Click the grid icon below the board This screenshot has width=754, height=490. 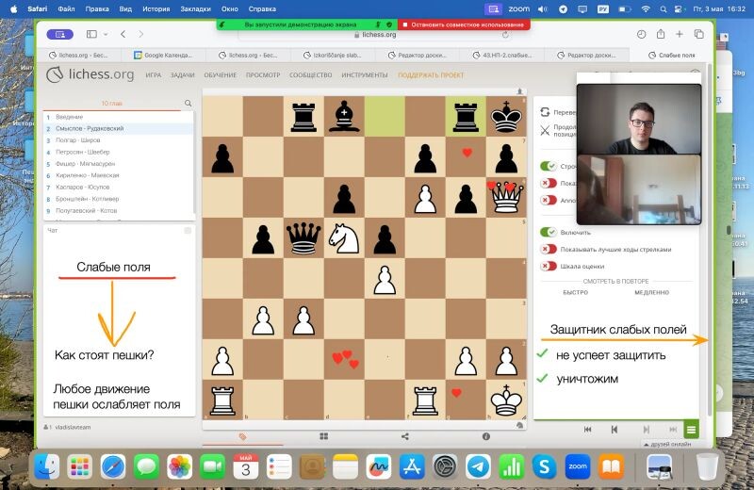[x=323, y=436]
